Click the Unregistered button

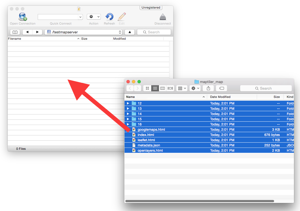pos(151,8)
